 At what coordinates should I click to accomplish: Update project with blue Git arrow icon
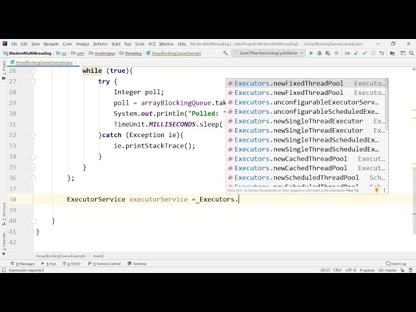pos(356,53)
